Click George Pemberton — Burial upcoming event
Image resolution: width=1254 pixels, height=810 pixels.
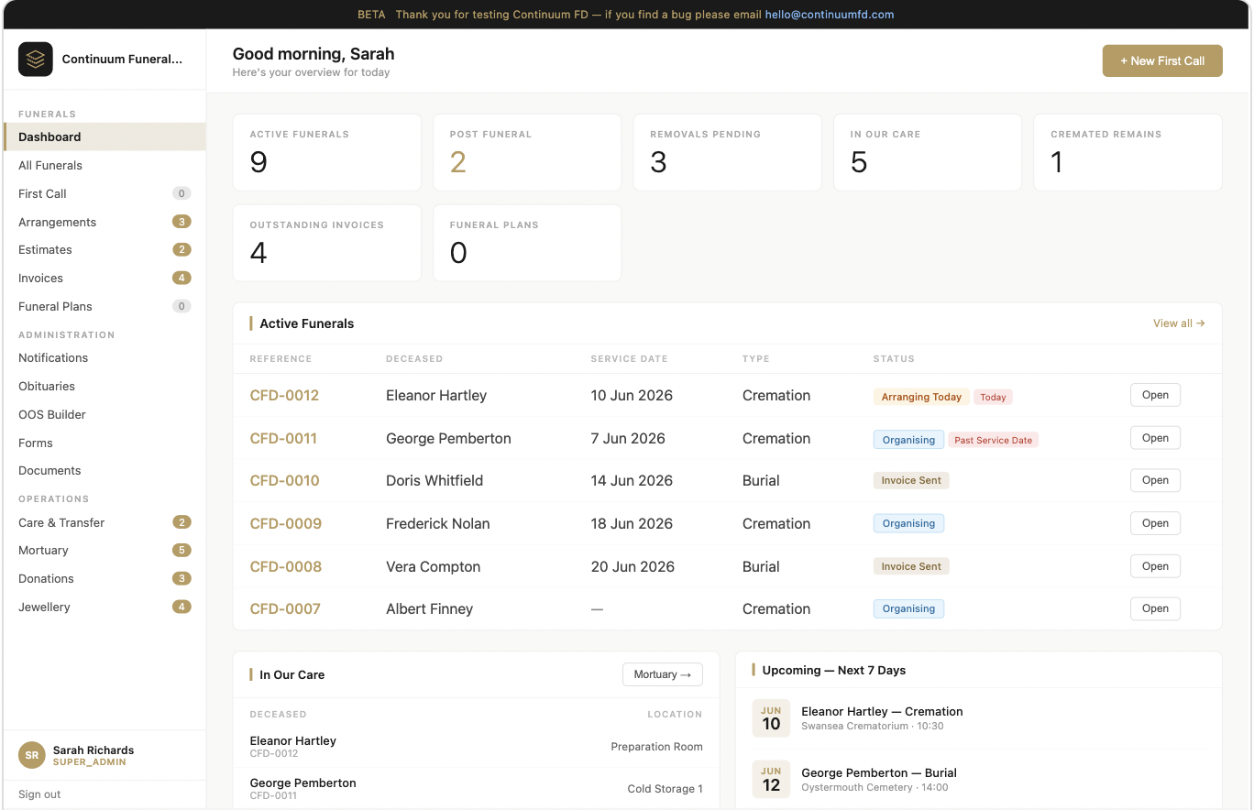click(878, 772)
